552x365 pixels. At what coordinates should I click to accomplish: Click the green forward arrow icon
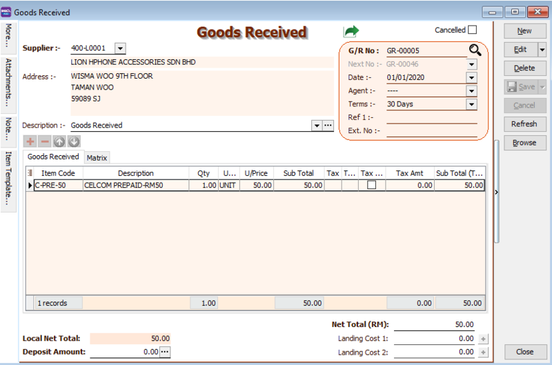(x=352, y=32)
